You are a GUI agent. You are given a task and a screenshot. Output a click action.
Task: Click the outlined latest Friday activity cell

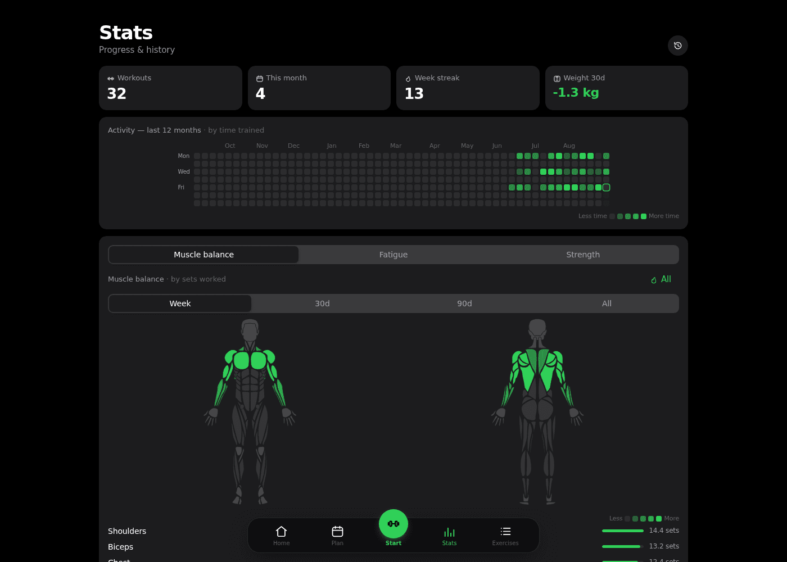pos(606,187)
